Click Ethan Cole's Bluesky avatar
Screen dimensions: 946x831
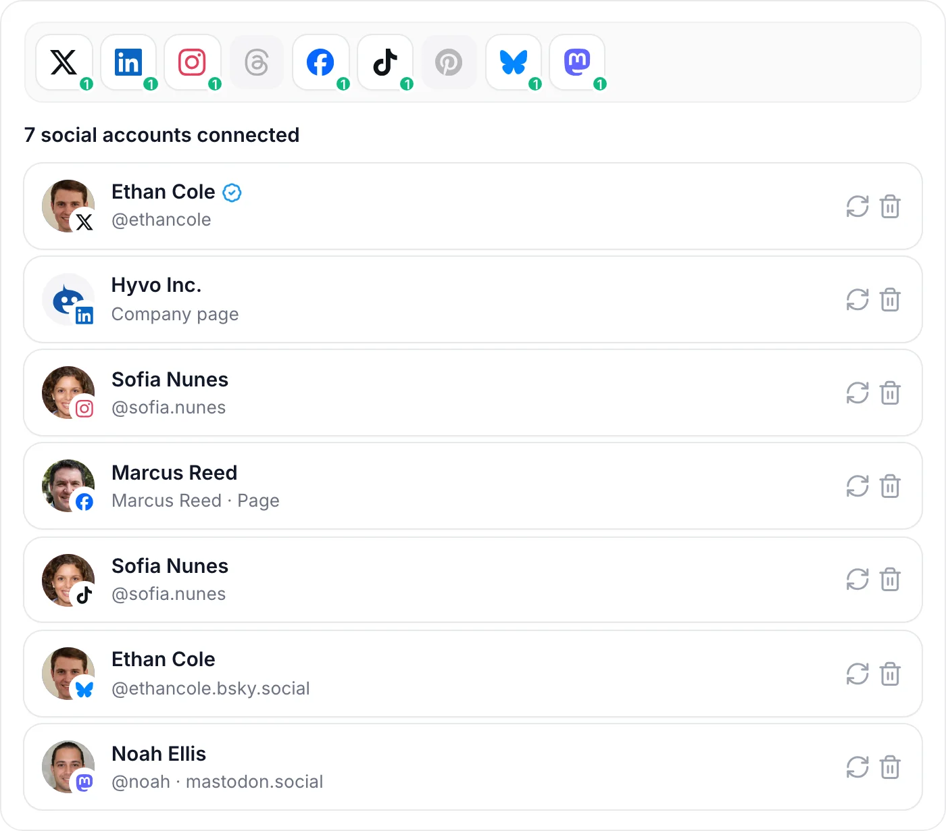tap(68, 674)
